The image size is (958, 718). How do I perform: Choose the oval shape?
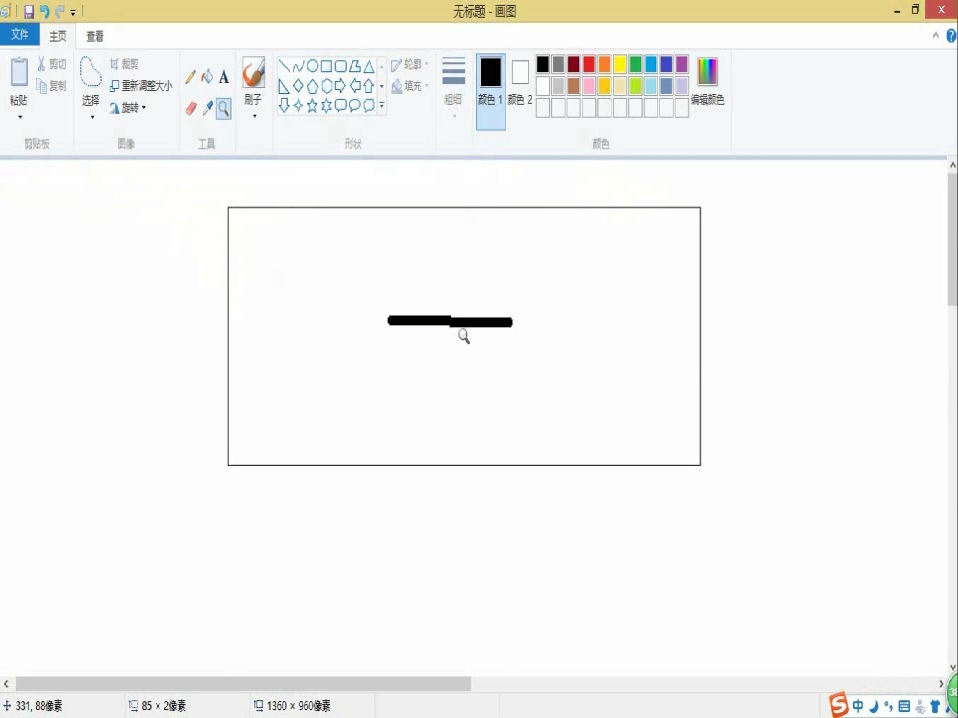coord(312,66)
